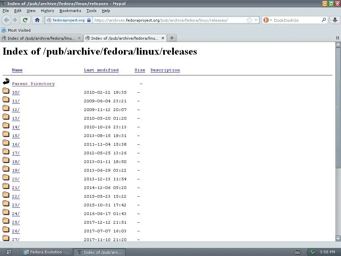This screenshot has height=256, width=341.
Task: Open the History menu
Action: pyautogui.click(x=47, y=11)
